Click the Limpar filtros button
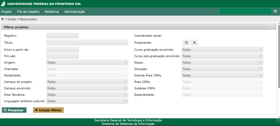The width and height of the screenshot is (280, 126). (x=48, y=110)
